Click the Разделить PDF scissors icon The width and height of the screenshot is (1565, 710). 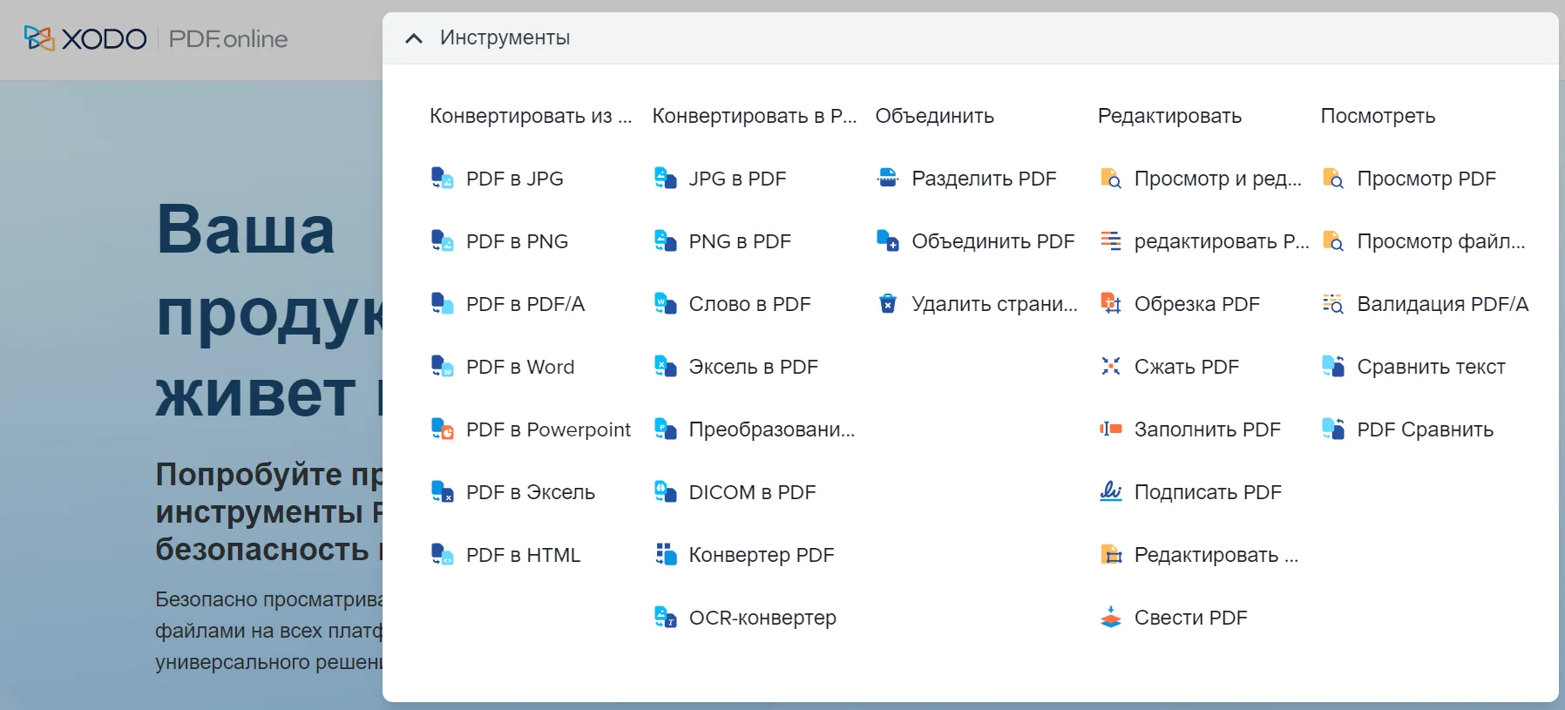click(888, 179)
